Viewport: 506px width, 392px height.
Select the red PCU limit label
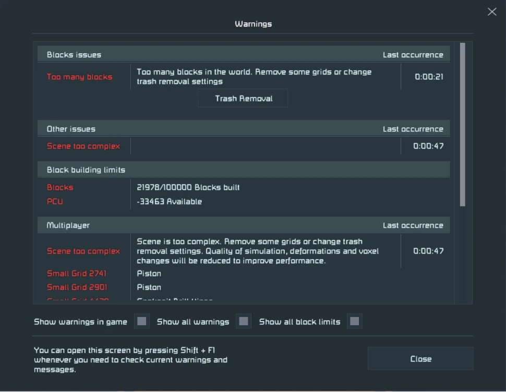[55, 202]
